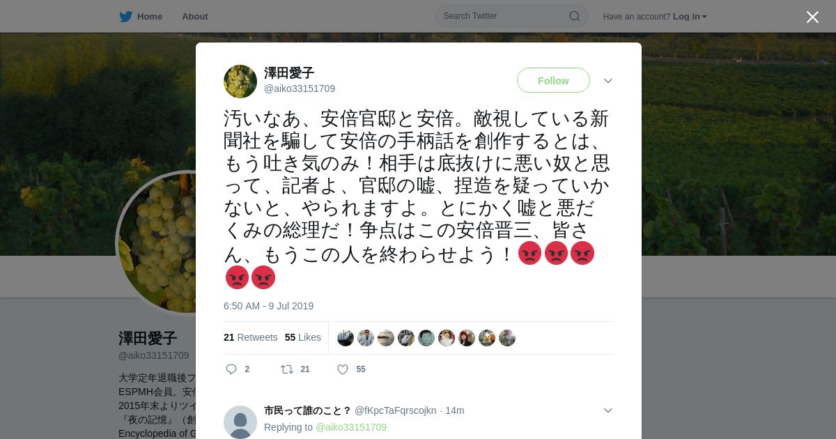View the 21 Retweets list

(251, 337)
